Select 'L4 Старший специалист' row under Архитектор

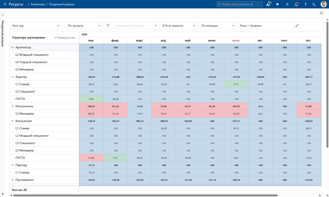click(44, 62)
